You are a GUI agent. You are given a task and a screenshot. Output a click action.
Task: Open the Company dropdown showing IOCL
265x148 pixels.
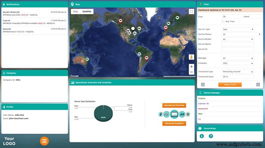[237, 63]
